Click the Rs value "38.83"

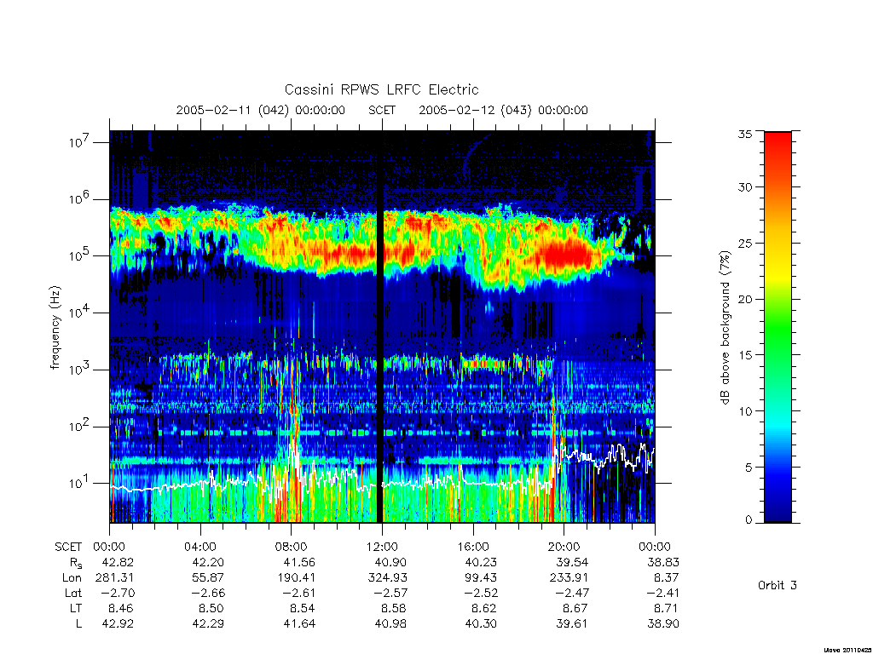click(x=663, y=562)
